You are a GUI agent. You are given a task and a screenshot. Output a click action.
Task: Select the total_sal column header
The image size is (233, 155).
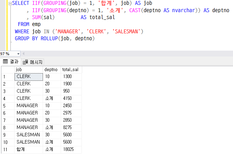(71, 70)
